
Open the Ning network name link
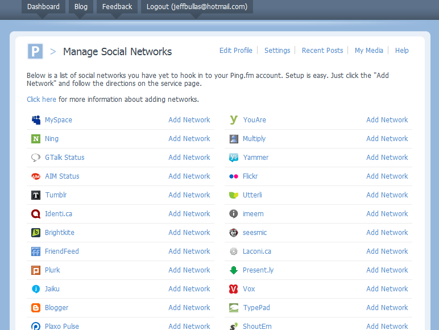pyautogui.click(x=52, y=139)
